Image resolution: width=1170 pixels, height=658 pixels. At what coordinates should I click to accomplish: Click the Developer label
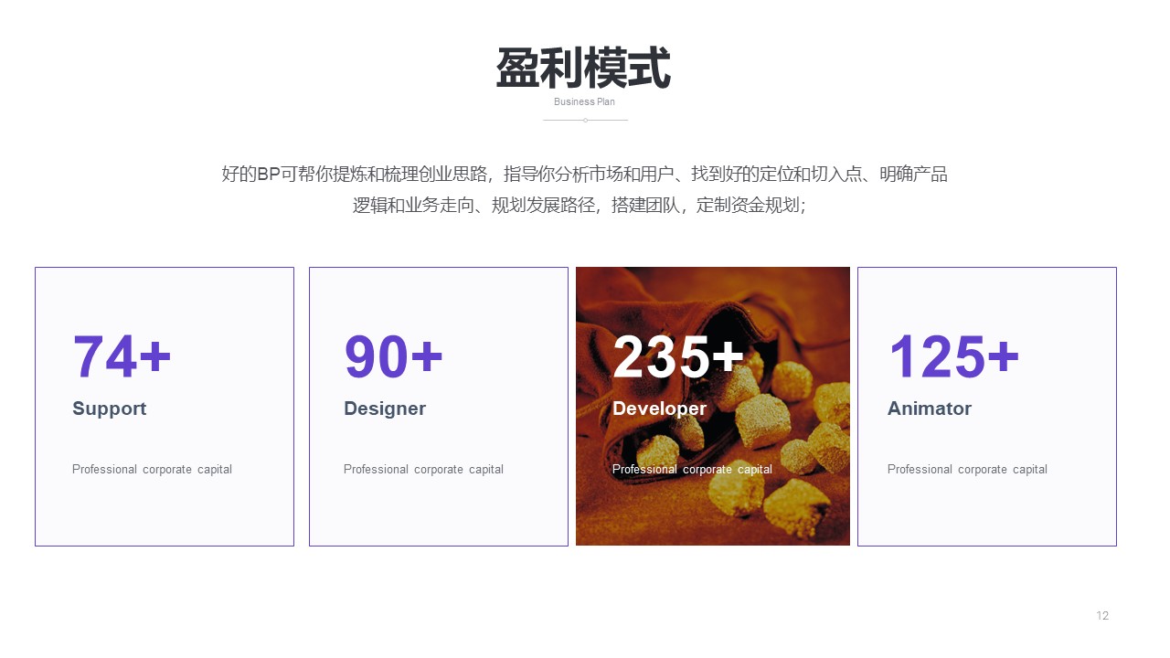pyautogui.click(x=659, y=409)
